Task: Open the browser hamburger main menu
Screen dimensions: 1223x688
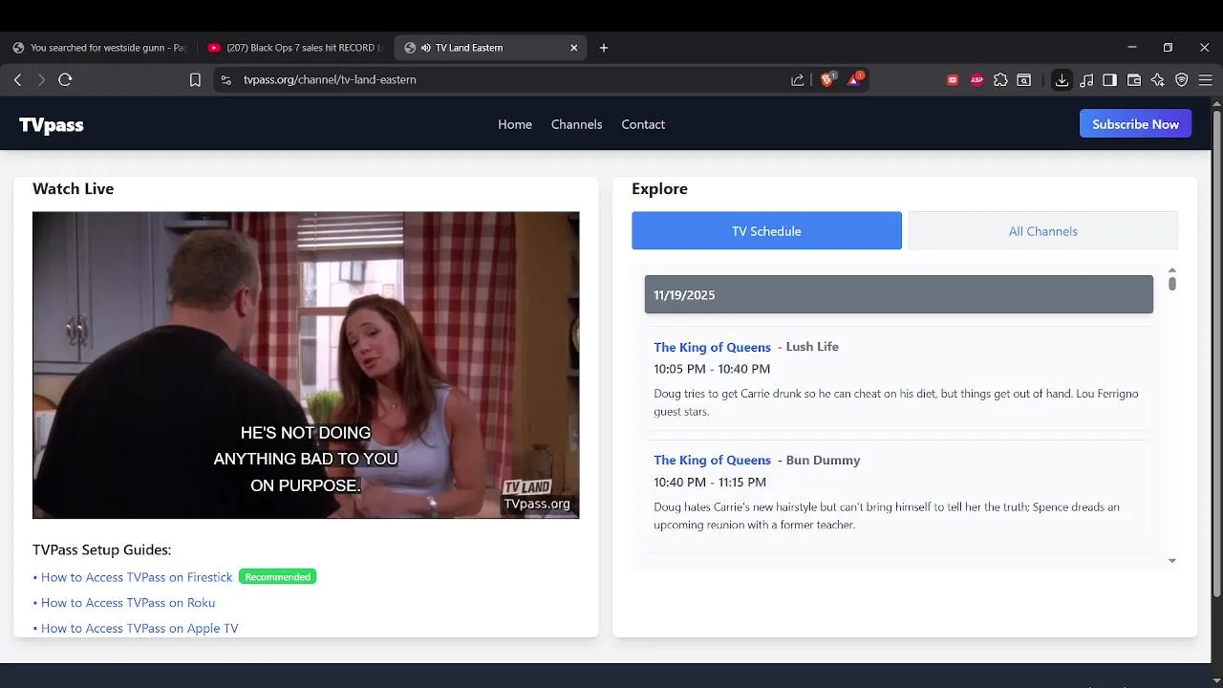Action: point(1206,80)
